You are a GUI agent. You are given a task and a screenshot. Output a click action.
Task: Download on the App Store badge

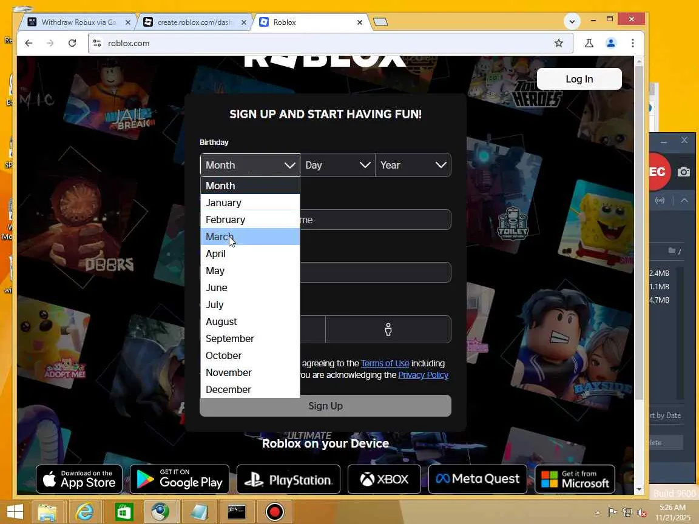click(x=79, y=479)
